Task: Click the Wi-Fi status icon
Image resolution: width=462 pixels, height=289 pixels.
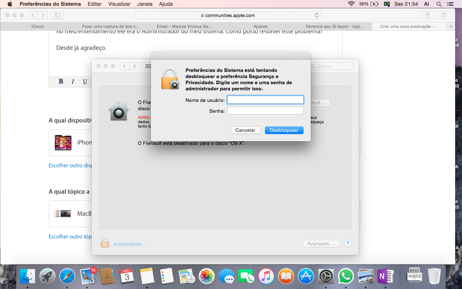Action: point(351,4)
